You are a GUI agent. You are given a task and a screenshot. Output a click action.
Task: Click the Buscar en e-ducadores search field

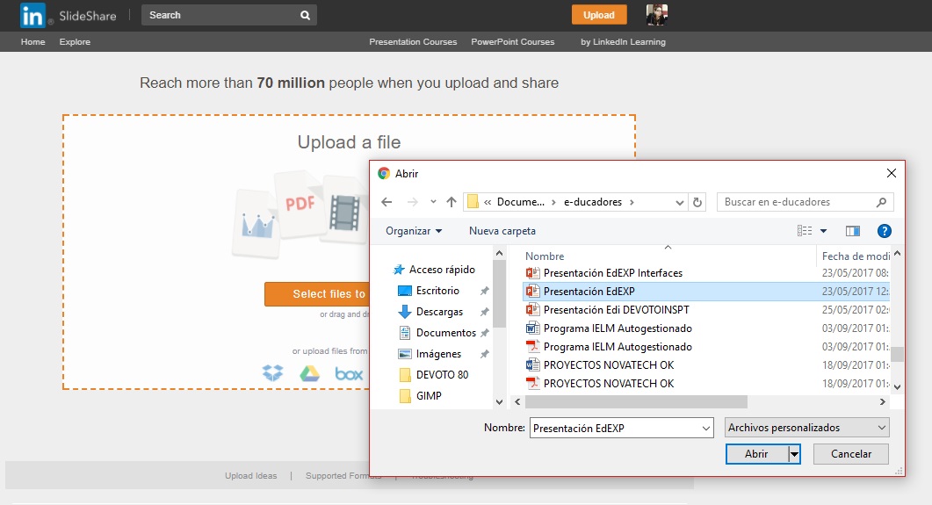pyautogui.click(x=798, y=202)
